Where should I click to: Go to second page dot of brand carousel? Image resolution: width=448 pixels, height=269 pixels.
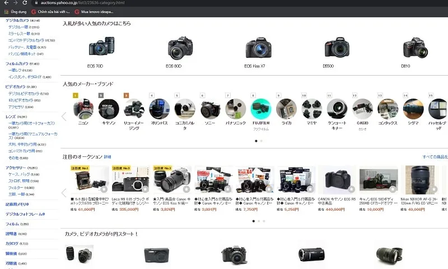click(x=261, y=141)
